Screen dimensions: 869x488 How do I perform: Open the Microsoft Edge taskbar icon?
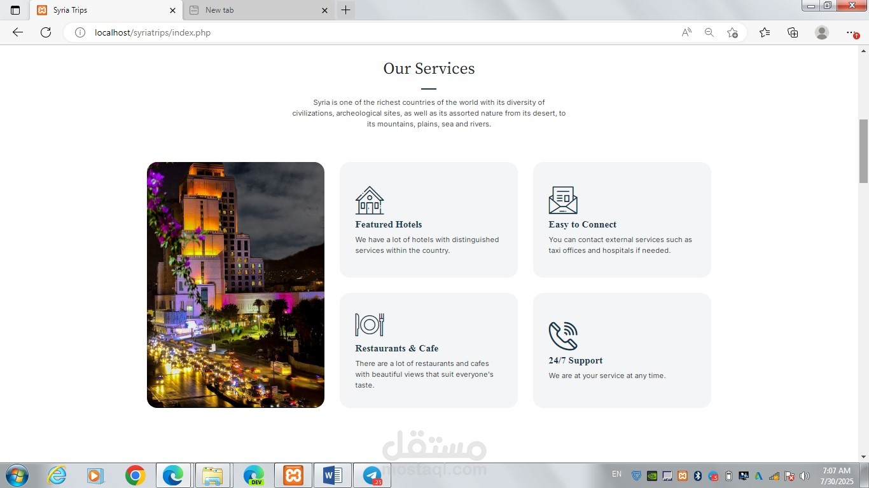173,475
